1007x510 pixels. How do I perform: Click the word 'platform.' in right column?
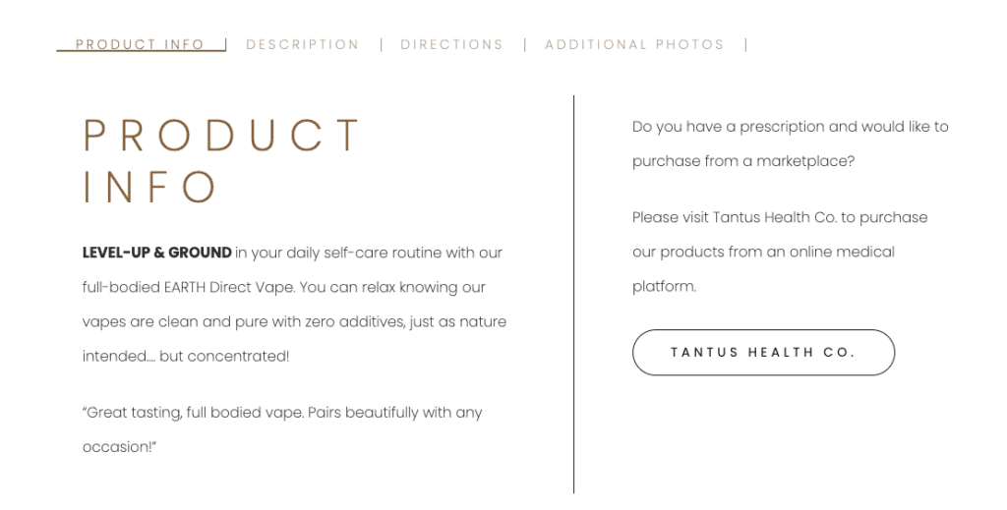[x=664, y=286]
